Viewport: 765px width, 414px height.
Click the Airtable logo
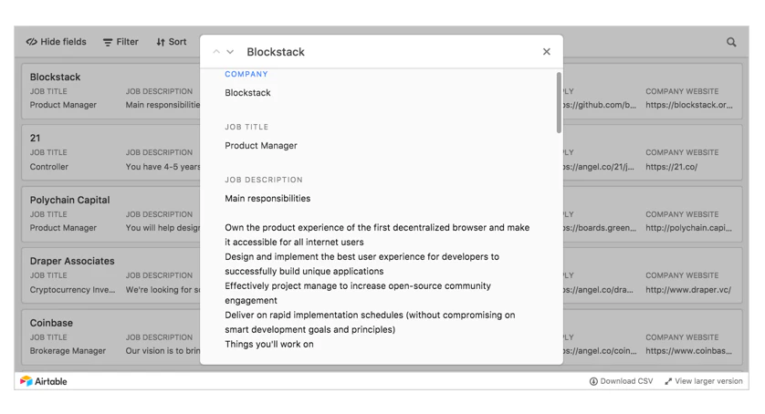coord(44,381)
